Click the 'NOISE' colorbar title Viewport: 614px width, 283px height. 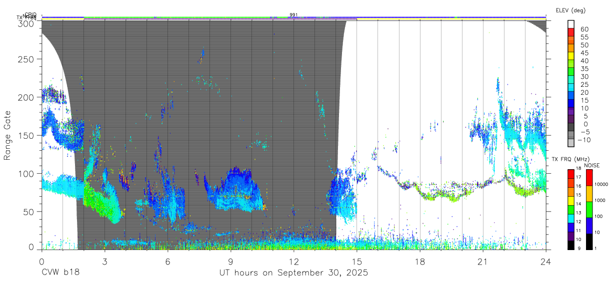pos(593,165)
